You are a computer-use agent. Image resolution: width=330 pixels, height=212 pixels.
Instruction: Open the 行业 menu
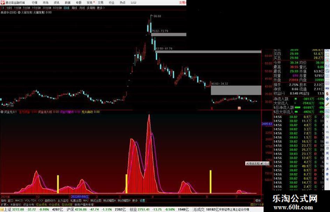pyautogui.click(x=111, y=3)
